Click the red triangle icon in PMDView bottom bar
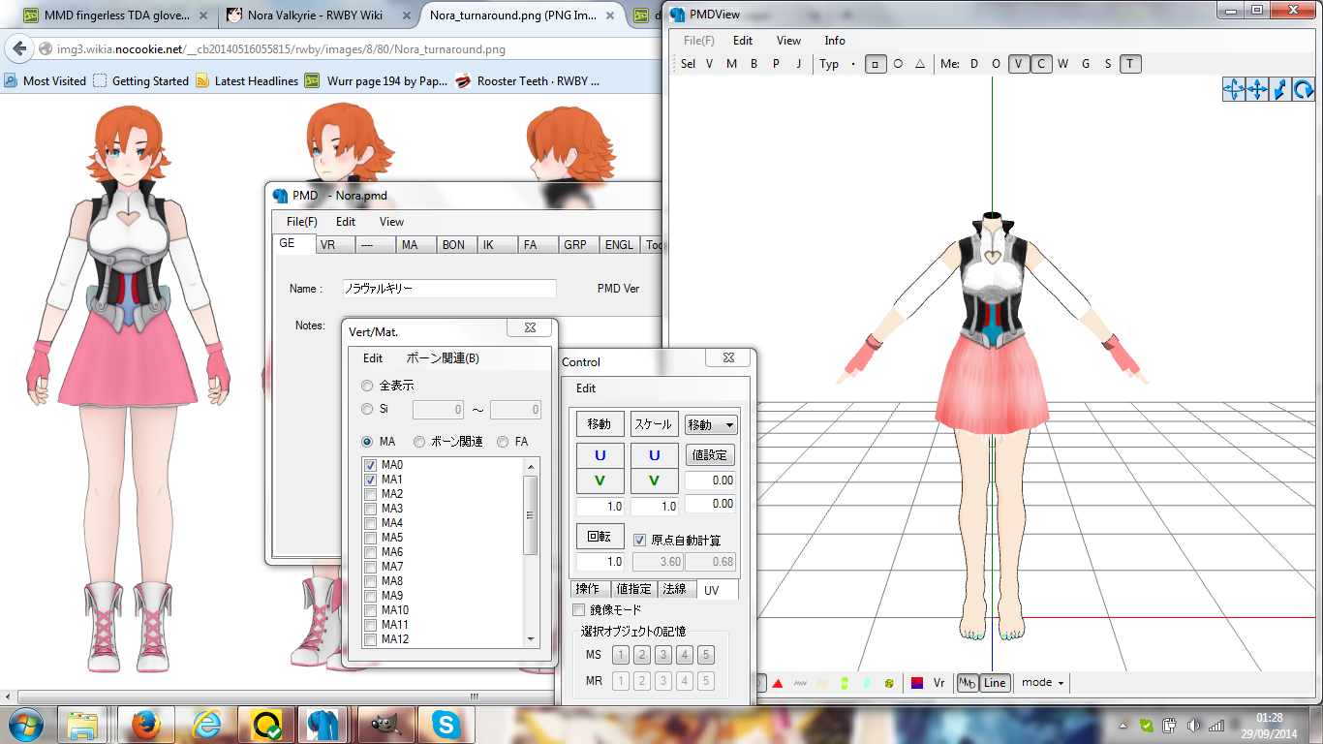Viewport: 1323px width, 744px height. (x=777, y=683)
